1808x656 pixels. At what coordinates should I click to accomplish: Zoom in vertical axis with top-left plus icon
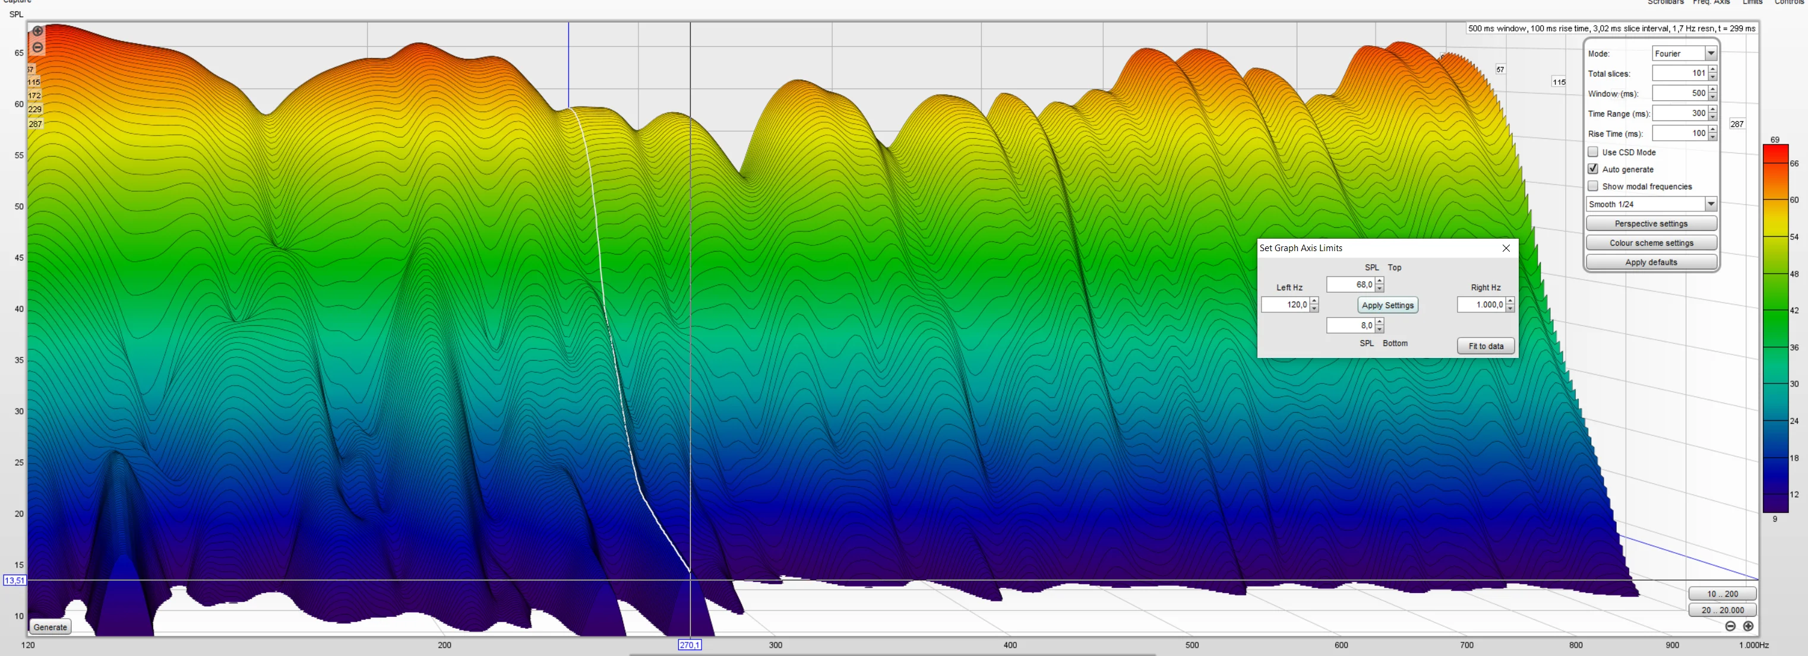click(x=38, y=31)
